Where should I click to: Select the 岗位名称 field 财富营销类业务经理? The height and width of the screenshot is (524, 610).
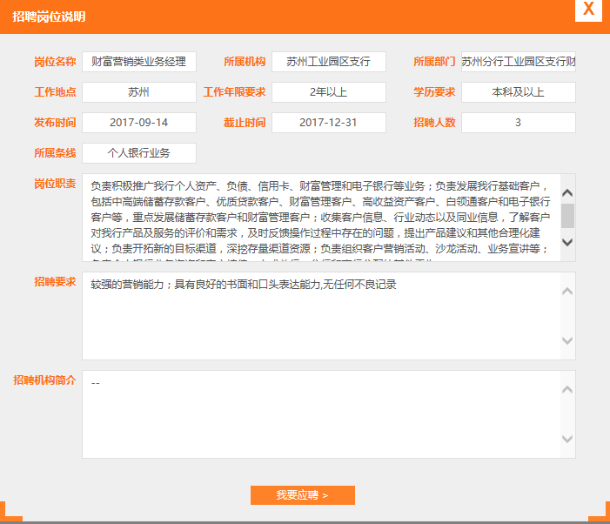139,62
